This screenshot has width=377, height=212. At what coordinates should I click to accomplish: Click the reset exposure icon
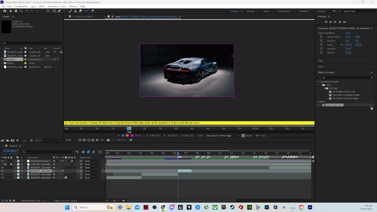(x=97, y=140)
